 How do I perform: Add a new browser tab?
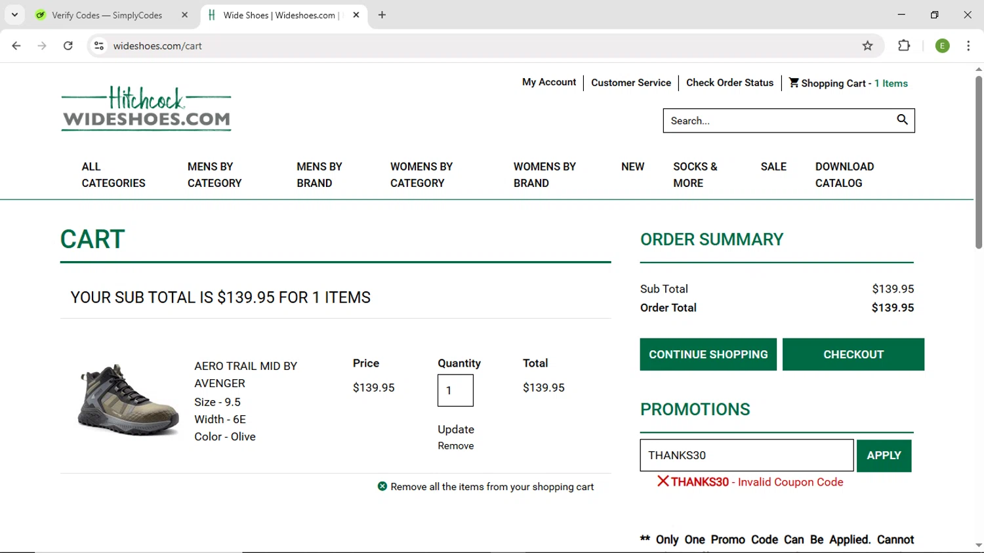pyautogui.click(x=382, y=15)
